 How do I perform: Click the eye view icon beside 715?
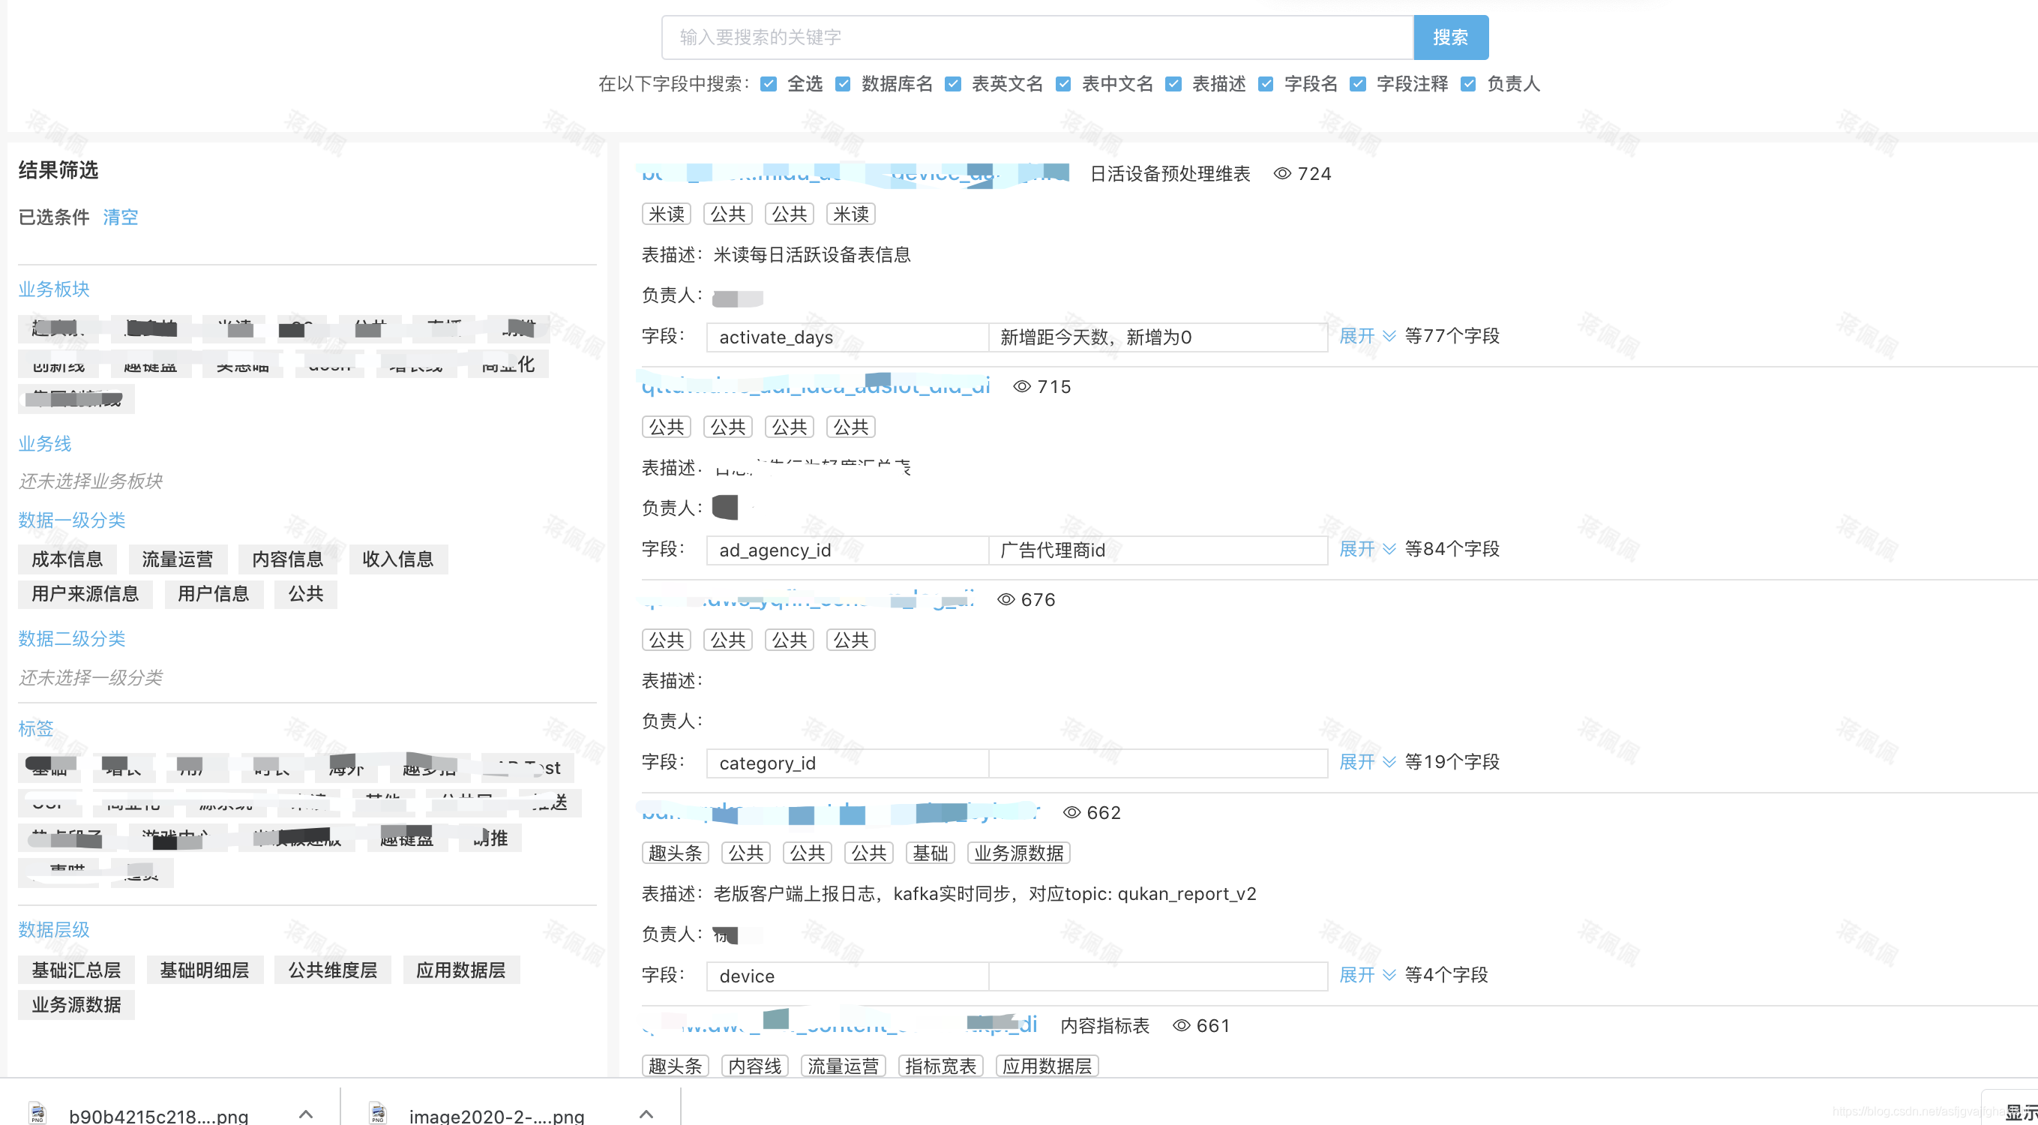[x=1021, y=386]
